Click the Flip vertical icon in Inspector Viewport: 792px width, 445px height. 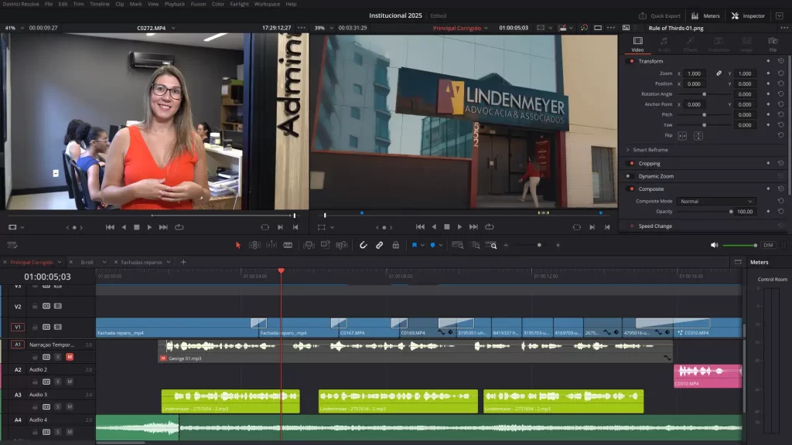698,136
